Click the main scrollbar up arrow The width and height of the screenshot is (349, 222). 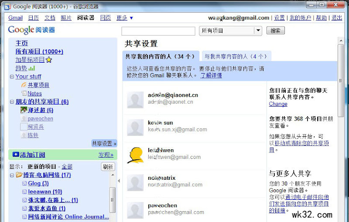click(341, 40)
